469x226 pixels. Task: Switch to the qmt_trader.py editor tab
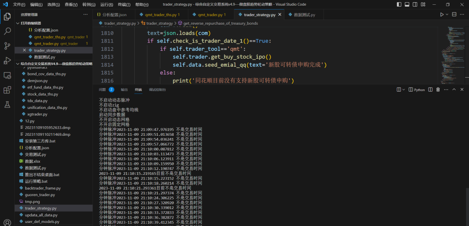tap(211, 15)
